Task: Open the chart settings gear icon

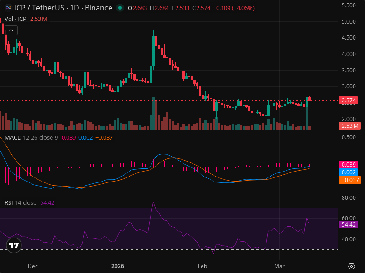Action: tap(351, 266)
